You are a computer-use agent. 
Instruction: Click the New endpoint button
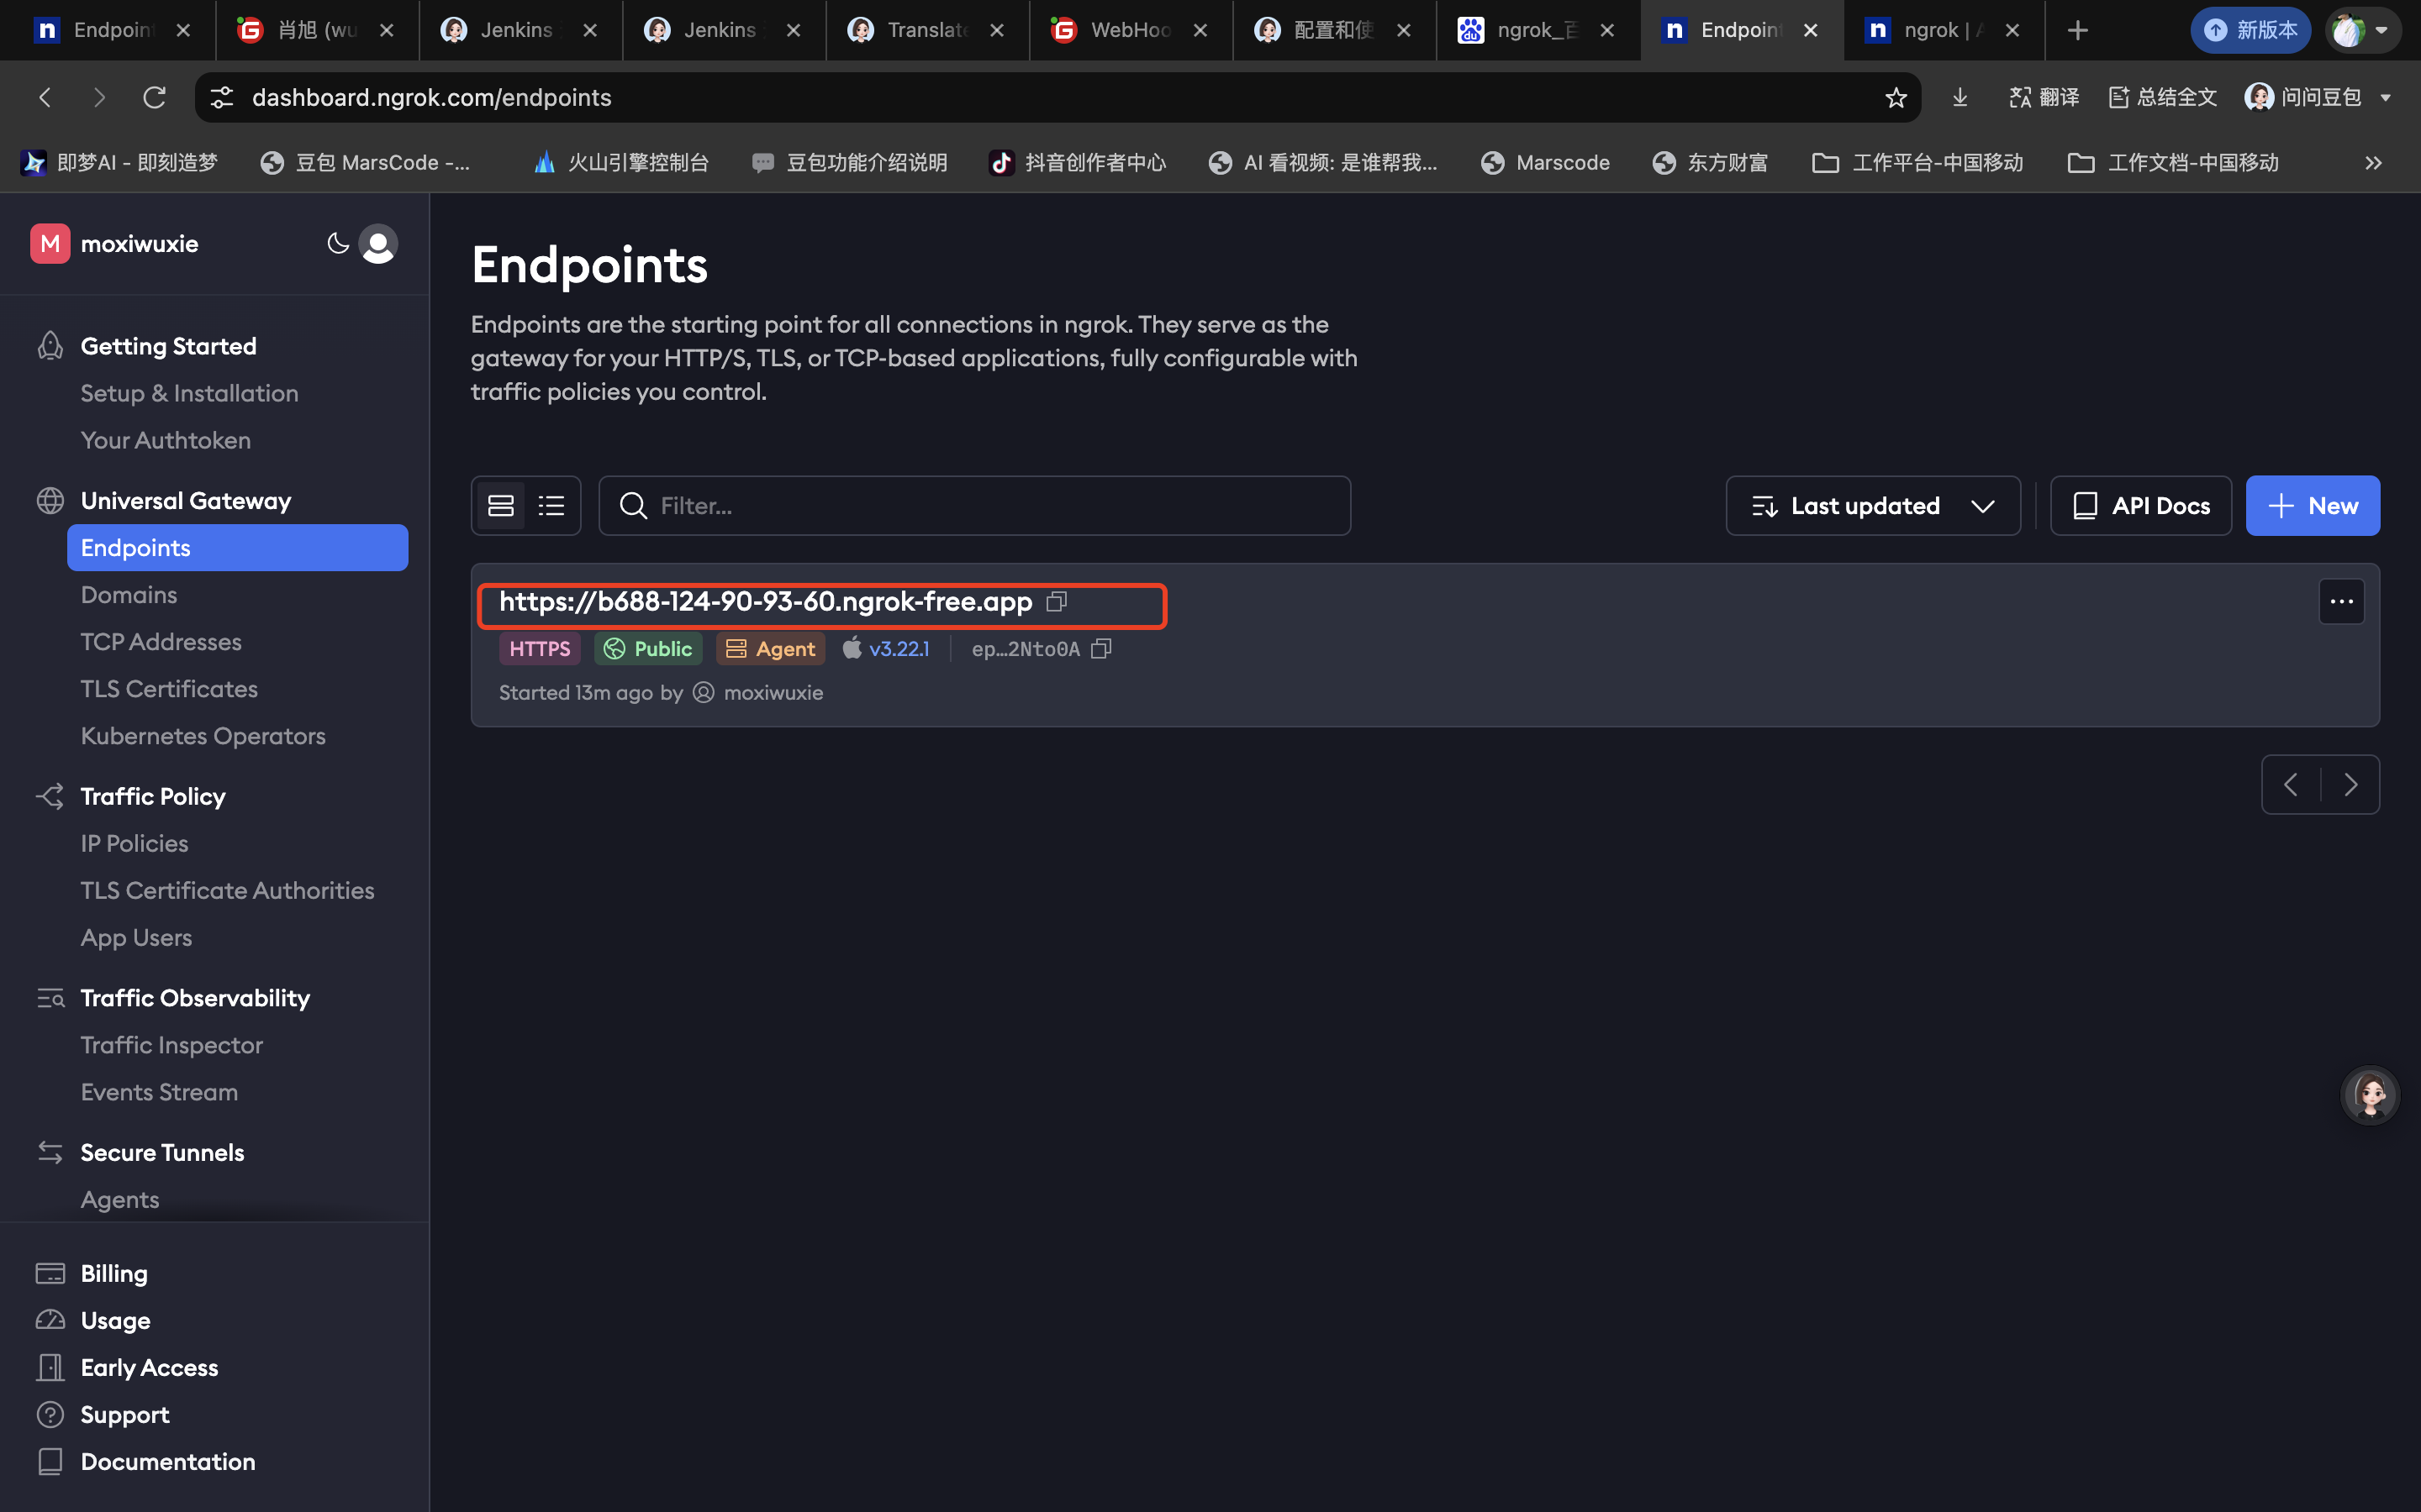2312,506
